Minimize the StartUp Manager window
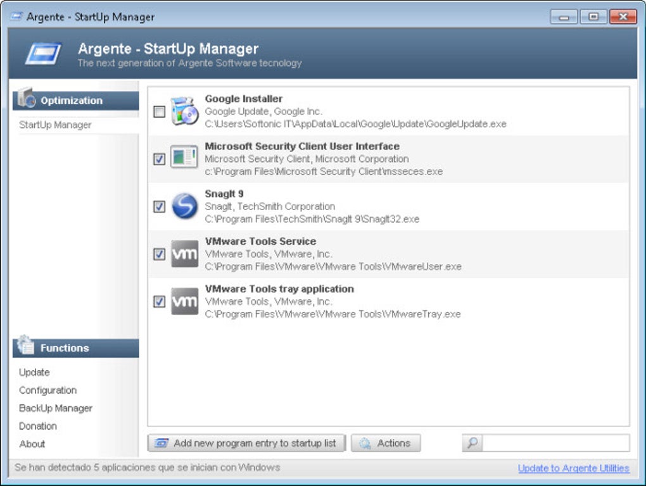The image size is (646, 486). tap(564, 17)
